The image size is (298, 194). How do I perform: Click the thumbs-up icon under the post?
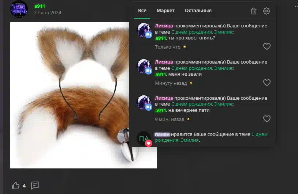pyautogui.click(x=16, y=186)
